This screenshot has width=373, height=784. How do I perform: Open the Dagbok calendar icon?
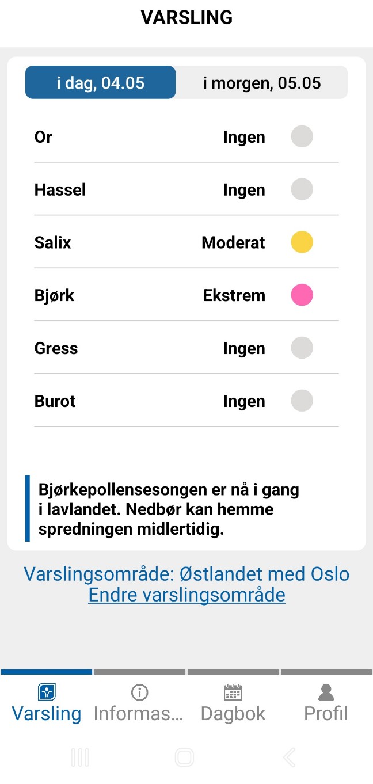[x=233, y=692]
